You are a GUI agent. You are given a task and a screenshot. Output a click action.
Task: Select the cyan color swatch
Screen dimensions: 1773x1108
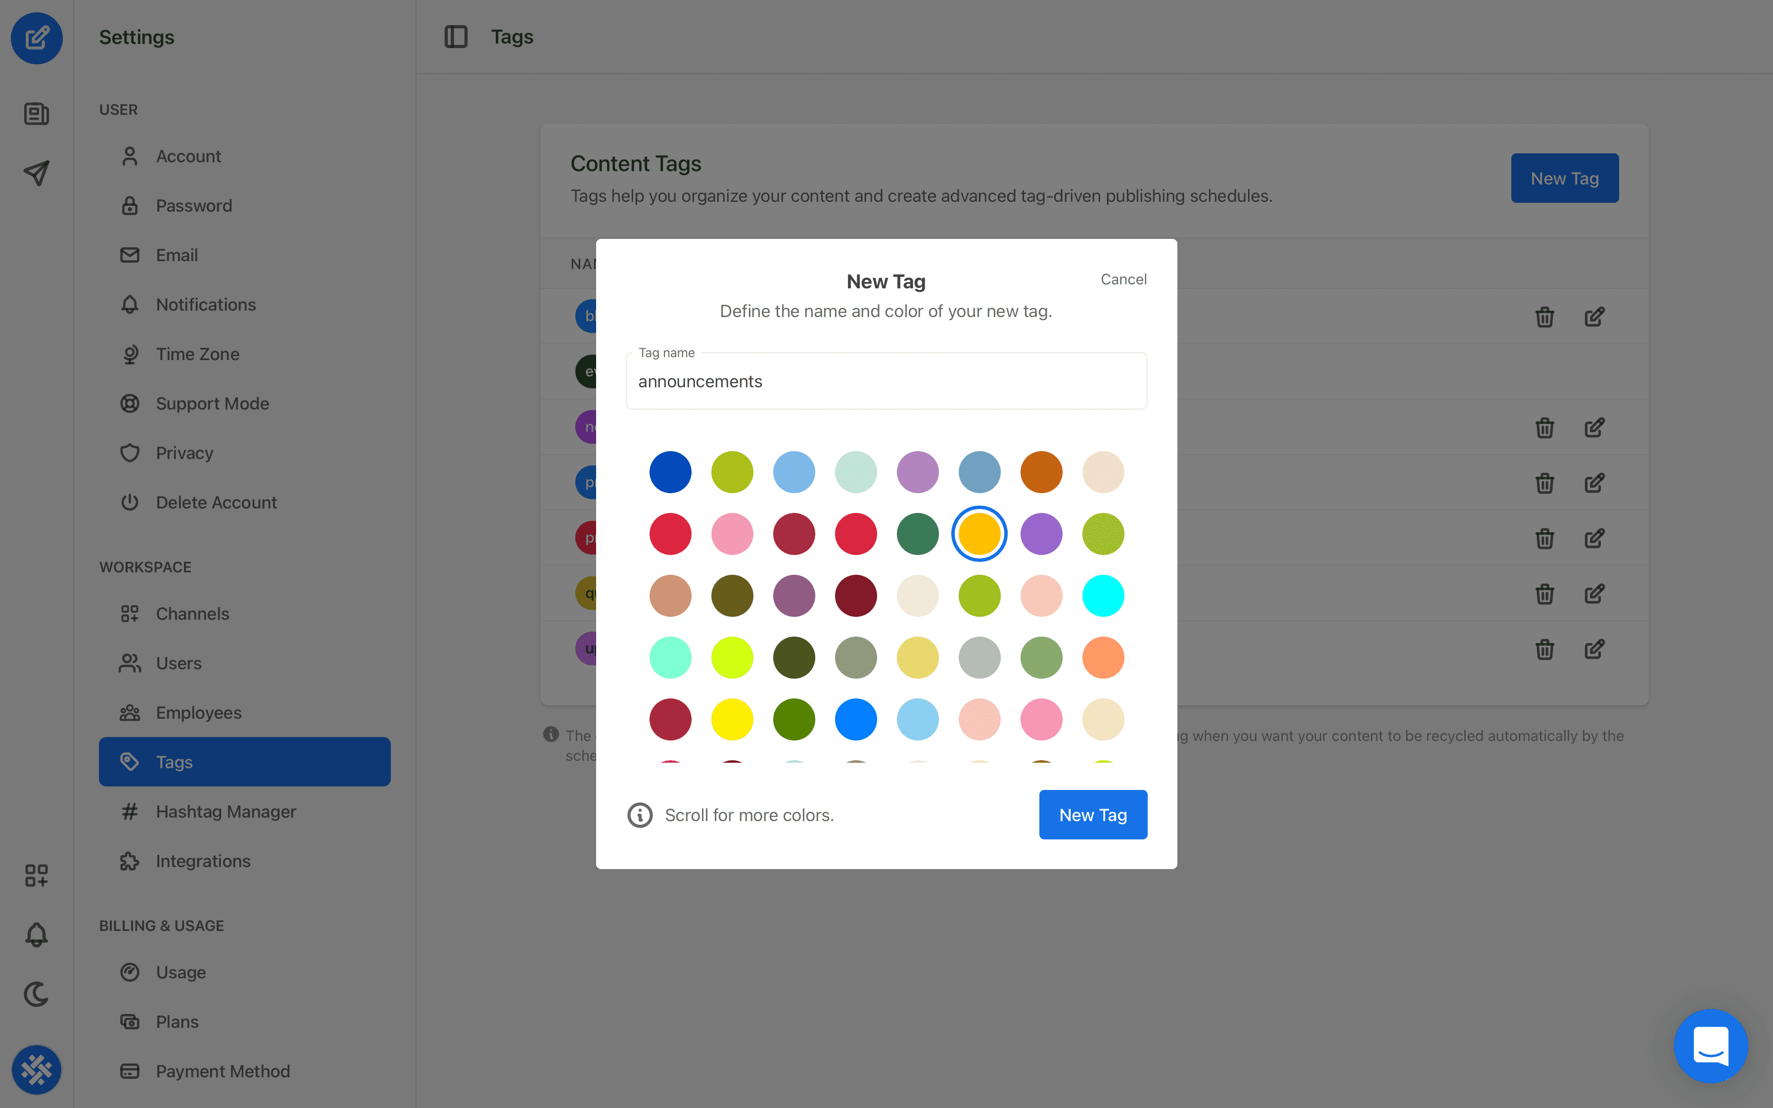1103,596
